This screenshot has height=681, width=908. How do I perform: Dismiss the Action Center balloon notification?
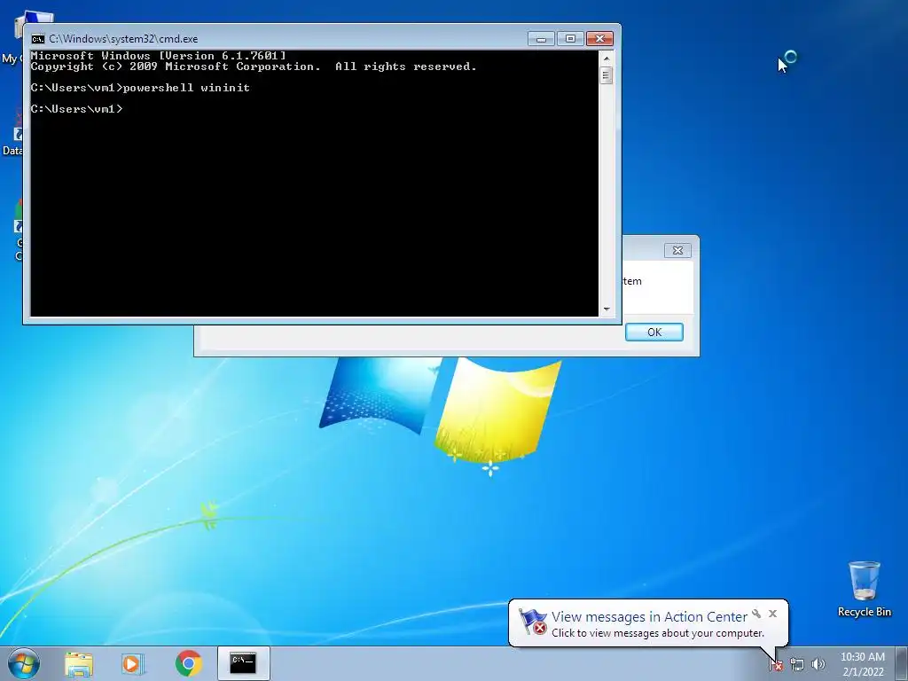(x=772, y=614)
